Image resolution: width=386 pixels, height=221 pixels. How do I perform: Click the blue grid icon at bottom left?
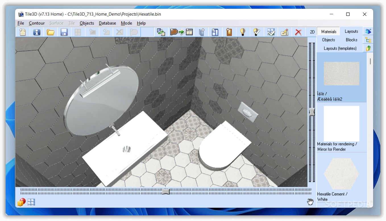(x=31, y=202)
